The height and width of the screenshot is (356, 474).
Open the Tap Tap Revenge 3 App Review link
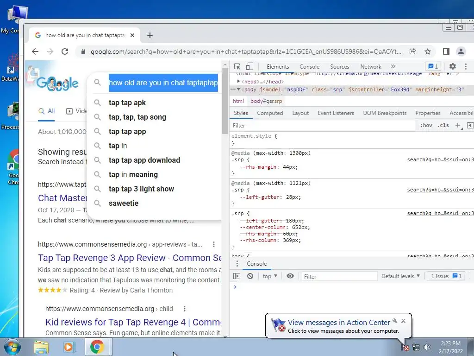tap(130, 258)
